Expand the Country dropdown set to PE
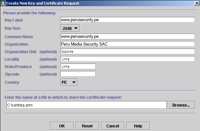This screenshot has height=131, width=200. 69,82
